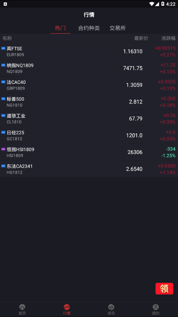Select the 道琼工业 CL1810 entry
This screenshot has height=317, width=178.
[89, 118]
